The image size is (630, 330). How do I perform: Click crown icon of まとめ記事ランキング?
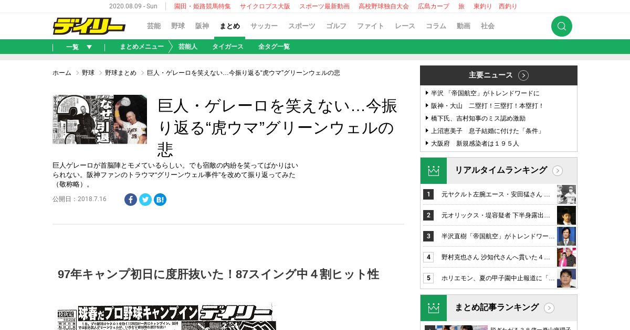[434, 308]
